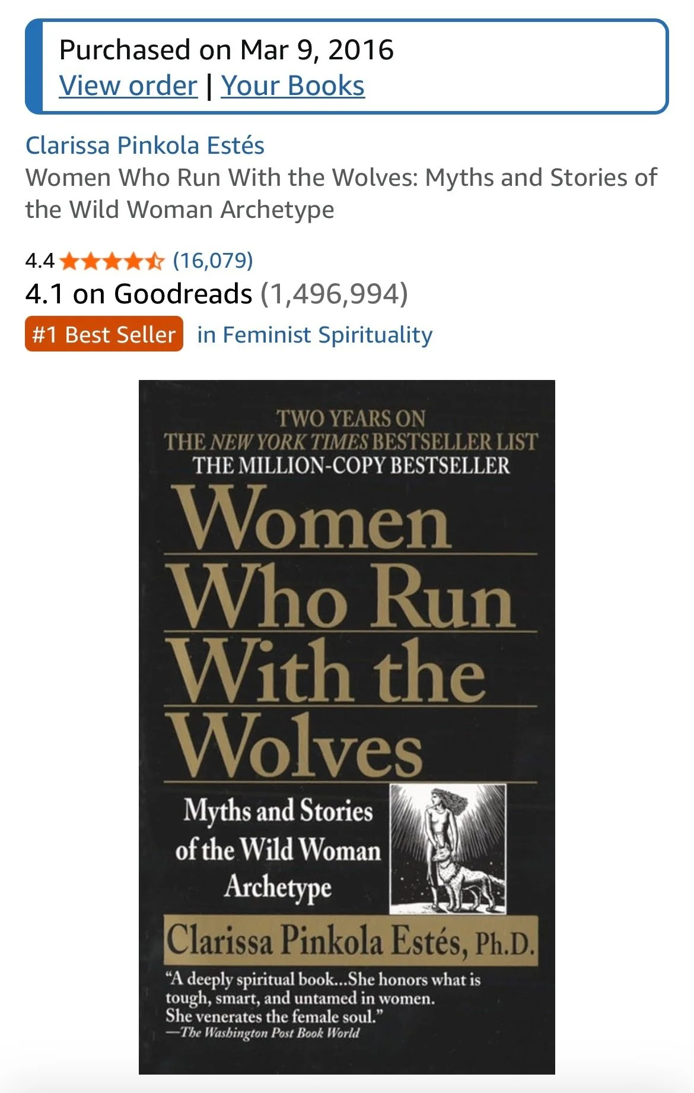
Task: Click the Washington Post quote on the cover
Action: point(323,1005)
